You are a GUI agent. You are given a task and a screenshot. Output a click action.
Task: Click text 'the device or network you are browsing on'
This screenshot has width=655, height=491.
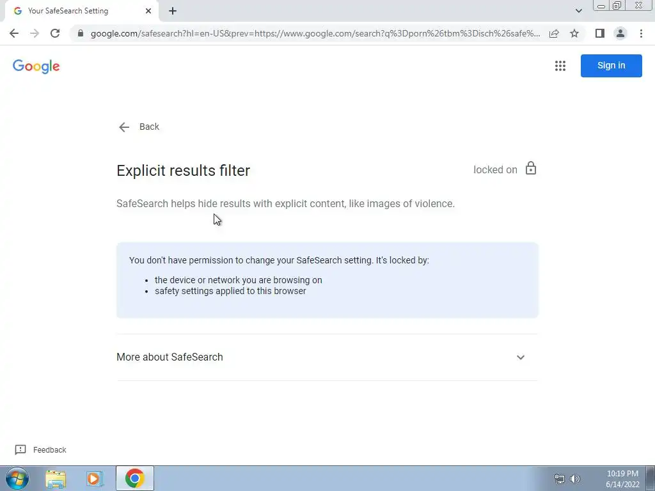(x=238, y=280)
